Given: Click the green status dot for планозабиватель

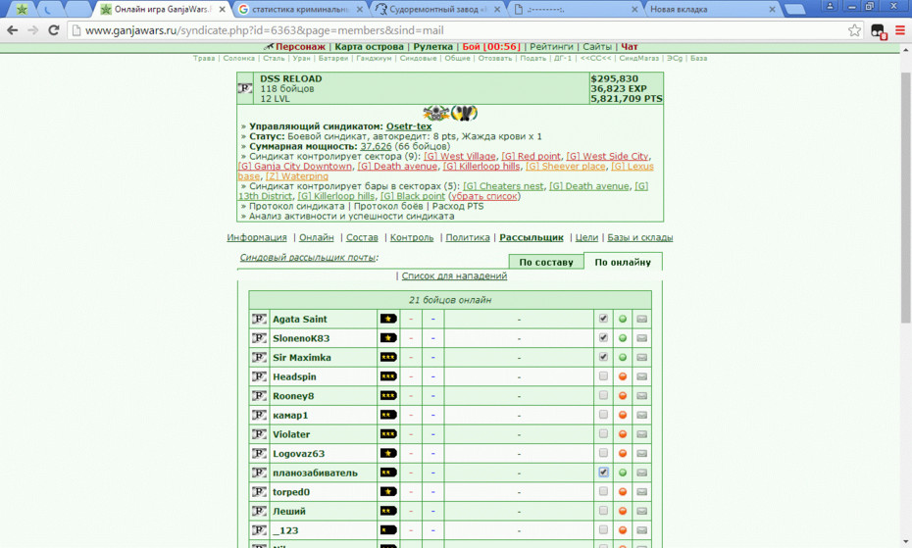Looking at the screenshot, I should point(623,473).
